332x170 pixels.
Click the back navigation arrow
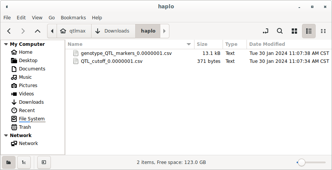(9, 31)
